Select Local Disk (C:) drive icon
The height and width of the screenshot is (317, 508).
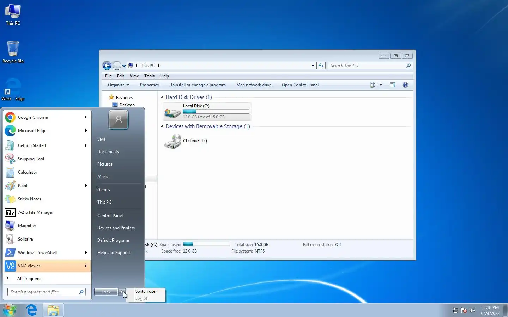coord(173,112)
